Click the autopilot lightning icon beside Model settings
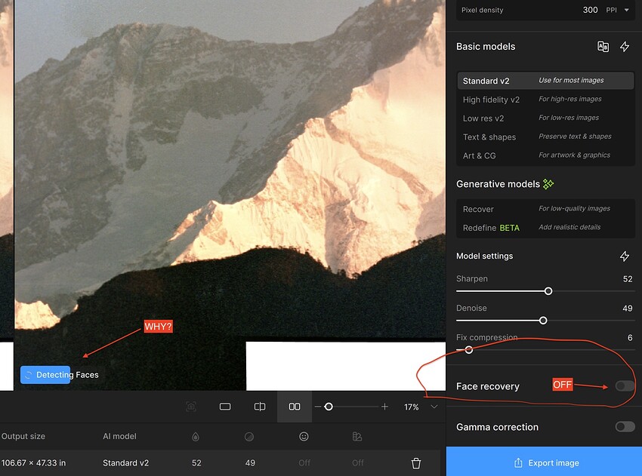 625,256
